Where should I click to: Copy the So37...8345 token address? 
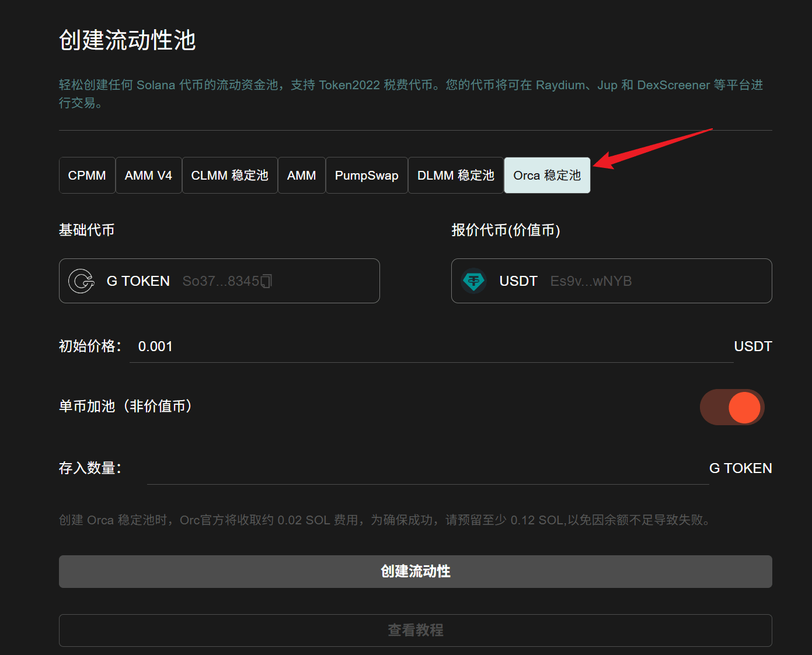click(266, 281)
